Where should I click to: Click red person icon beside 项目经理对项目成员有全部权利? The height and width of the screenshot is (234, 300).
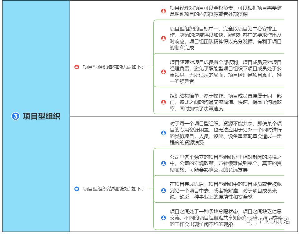pos(164,72)
